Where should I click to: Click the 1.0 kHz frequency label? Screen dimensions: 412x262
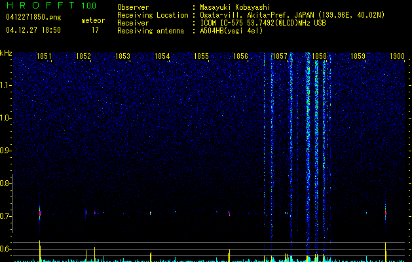coord(5,118)
